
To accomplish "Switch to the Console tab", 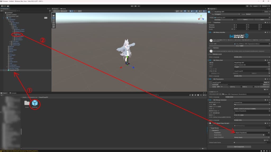I will [x=13, y=93].
